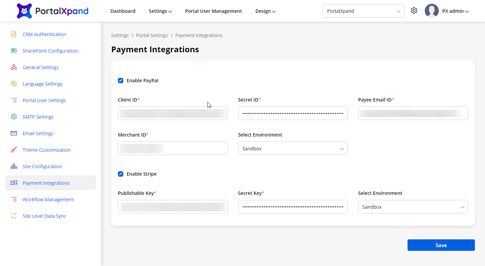
Task: Click the SharePoint Configuration sidebar icon
Action: tap(14, 51)
